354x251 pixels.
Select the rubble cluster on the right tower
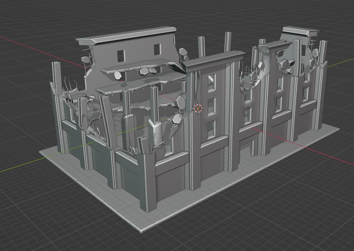[286, 66]
